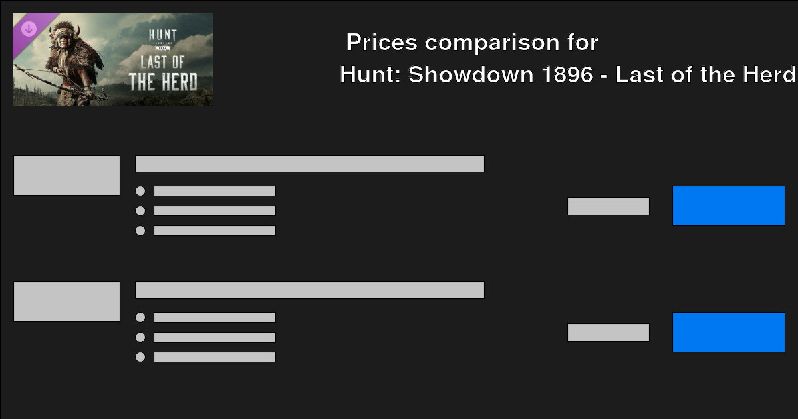This screenshot has width=798, height=419.
Task: Select second bullet item of top offer
Action: [x=214, y=210]
